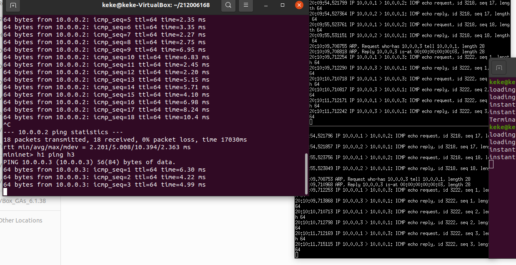
Task: Close the keke terminal window
Action: pos(299,5)
